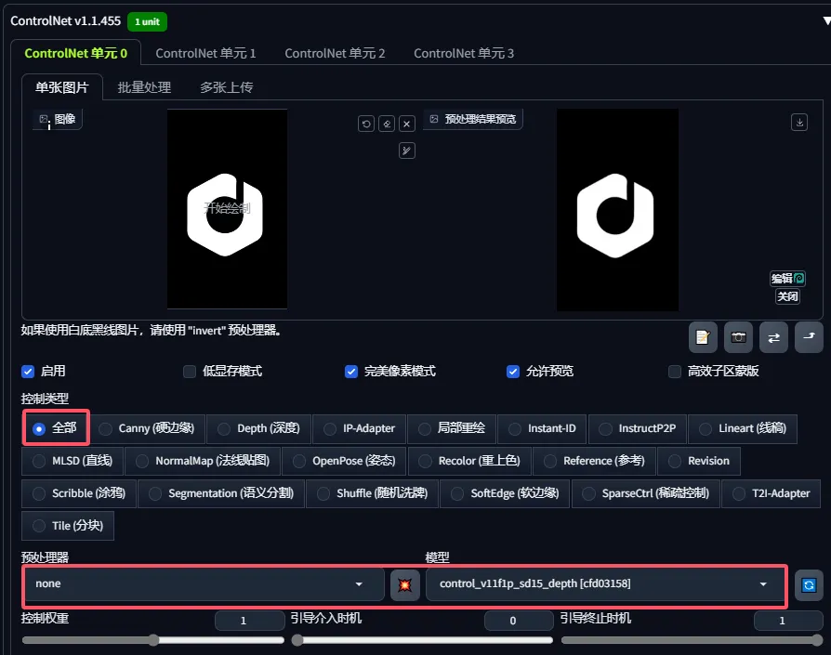Click the preprocessor preview image
The width and height of the screenshot is (831, 655).
click(x=617, y=210)
